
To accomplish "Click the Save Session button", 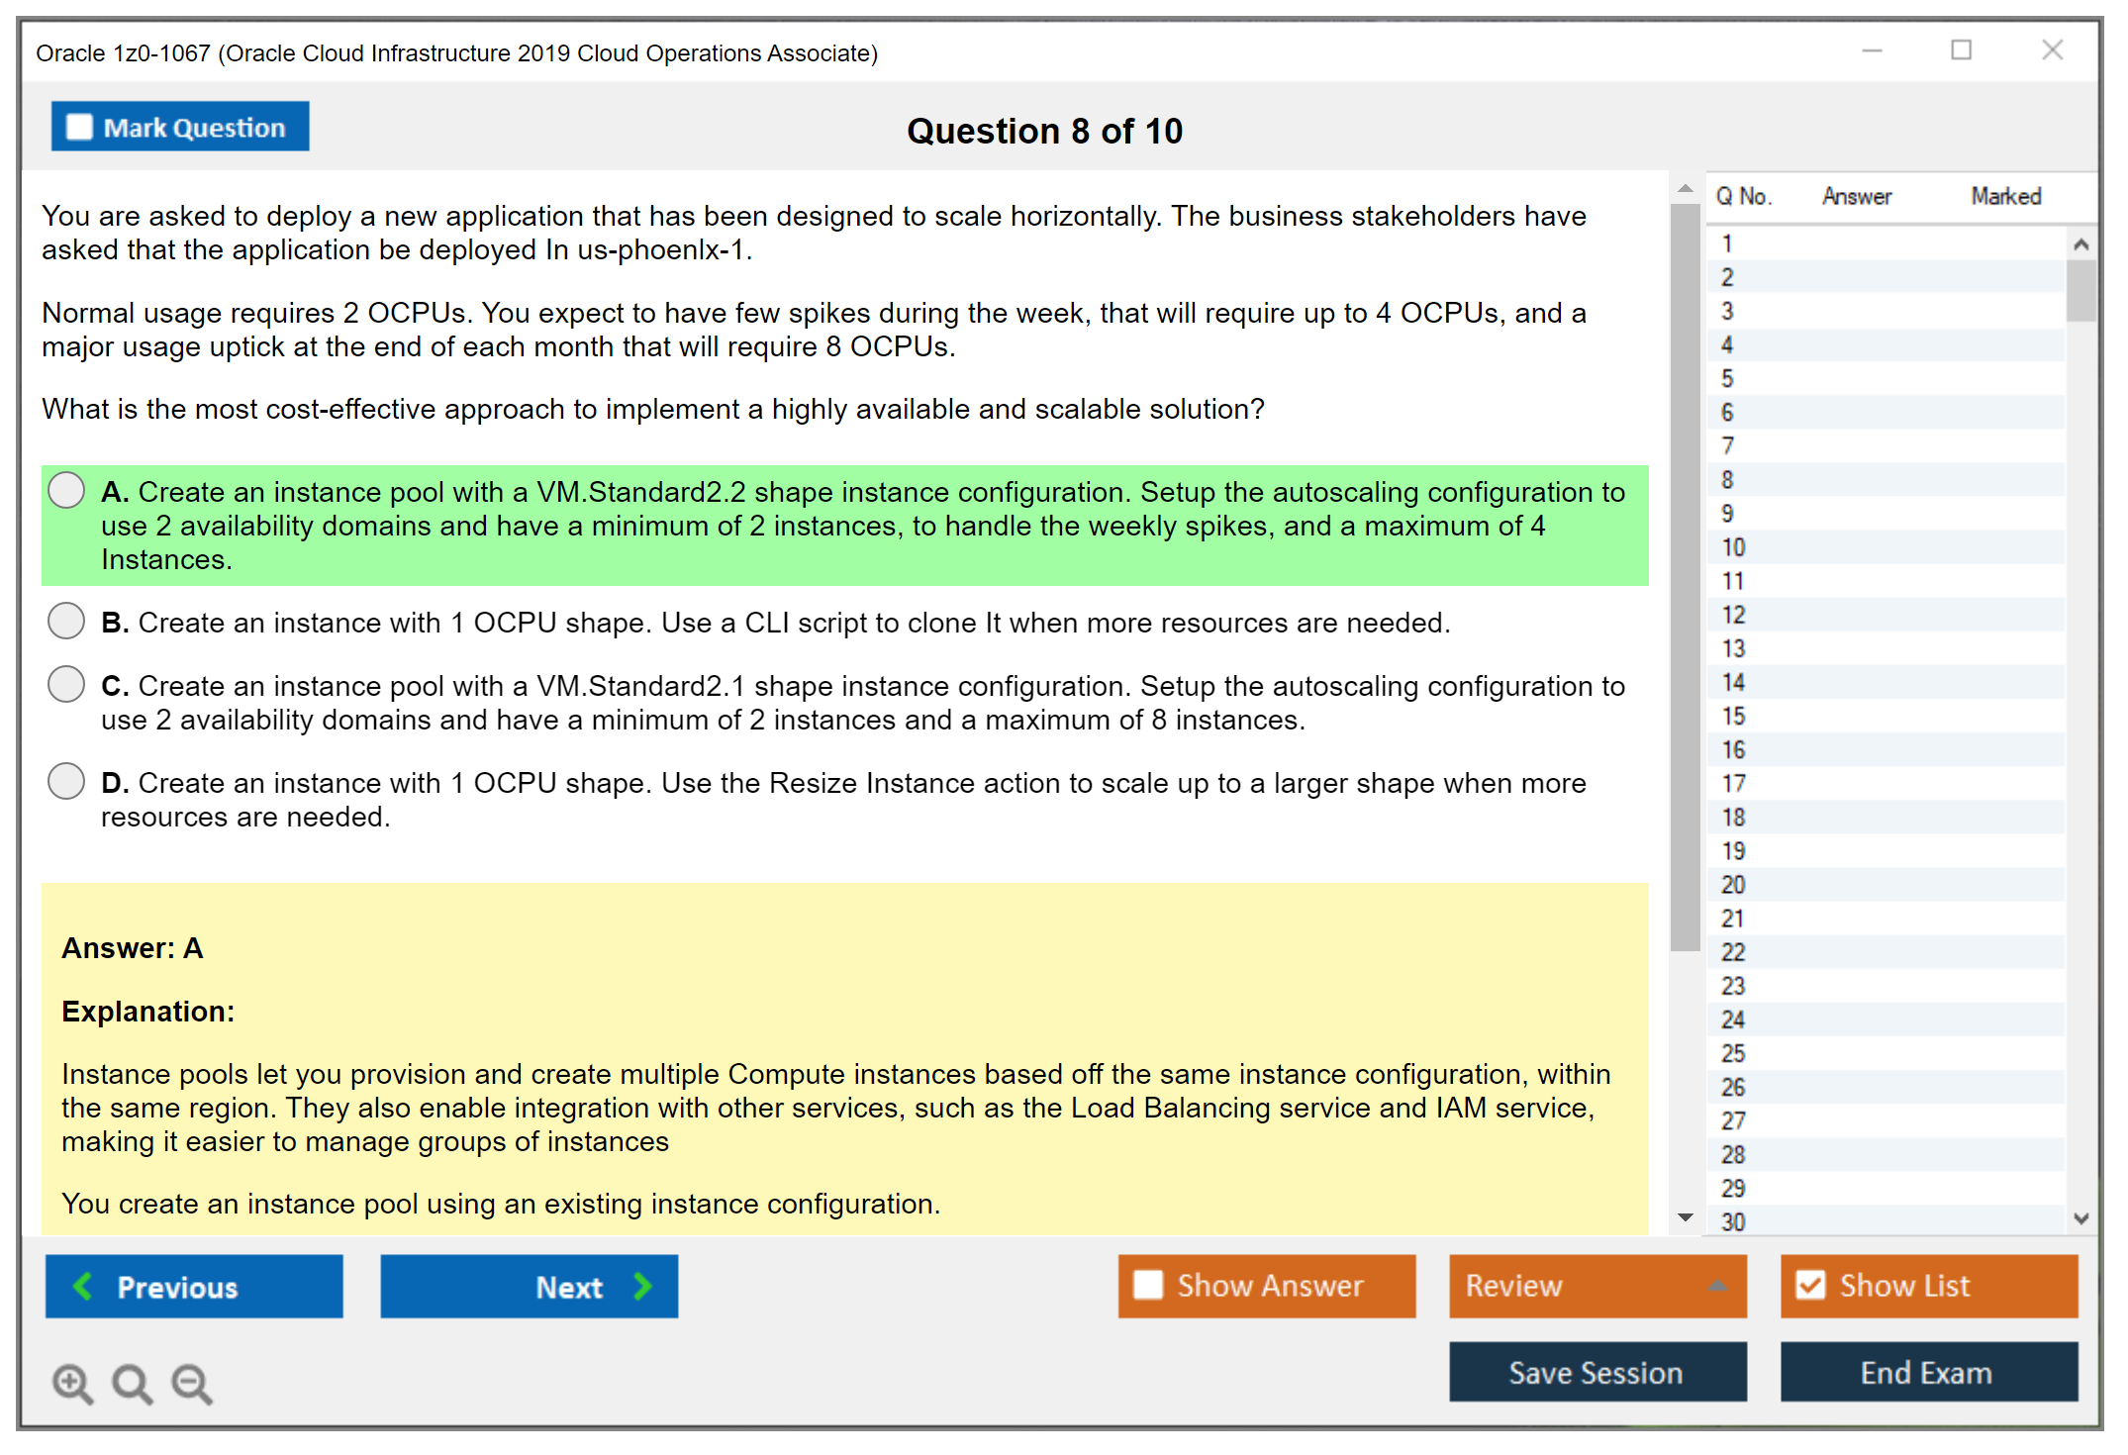I will (x=1596, y=1372).
